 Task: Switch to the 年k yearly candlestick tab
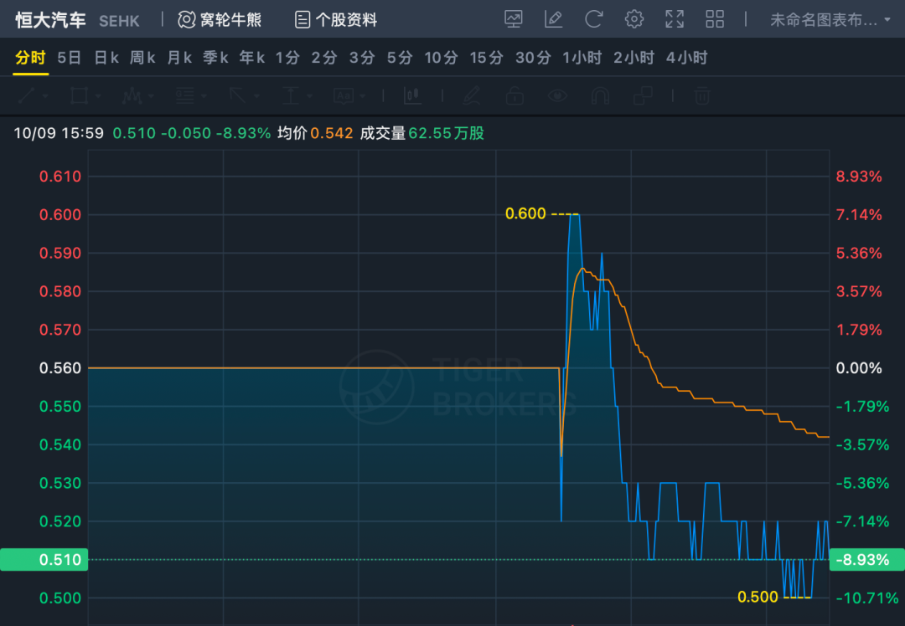point(252,58)
